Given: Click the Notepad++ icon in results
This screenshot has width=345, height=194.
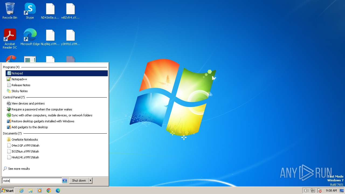Looking at the screenshot, I should pyautogui.click(x=9, y=79).
